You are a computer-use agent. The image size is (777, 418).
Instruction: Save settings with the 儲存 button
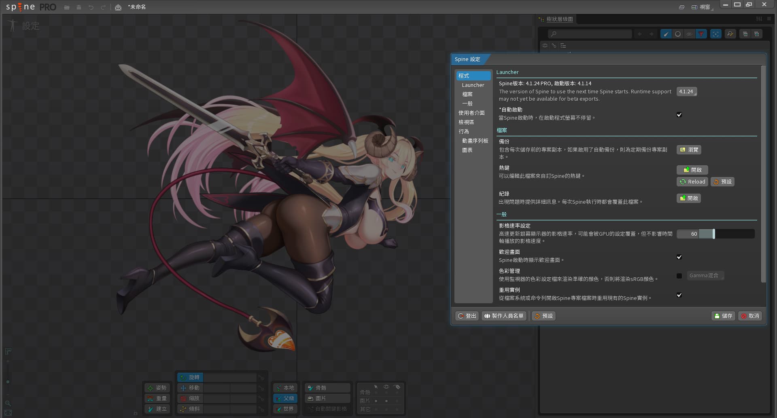[723, 316]
